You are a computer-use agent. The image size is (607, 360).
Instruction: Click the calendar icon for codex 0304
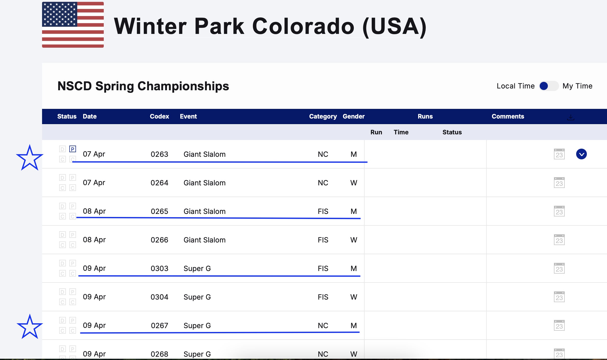(x=559, y=297)
